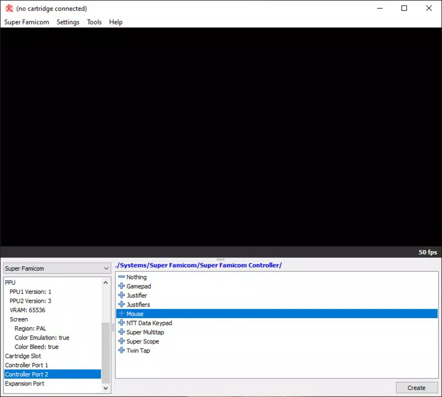Click the plus icon beside Justifier
The width and height of the screenshot is (442, 397).
122,295
